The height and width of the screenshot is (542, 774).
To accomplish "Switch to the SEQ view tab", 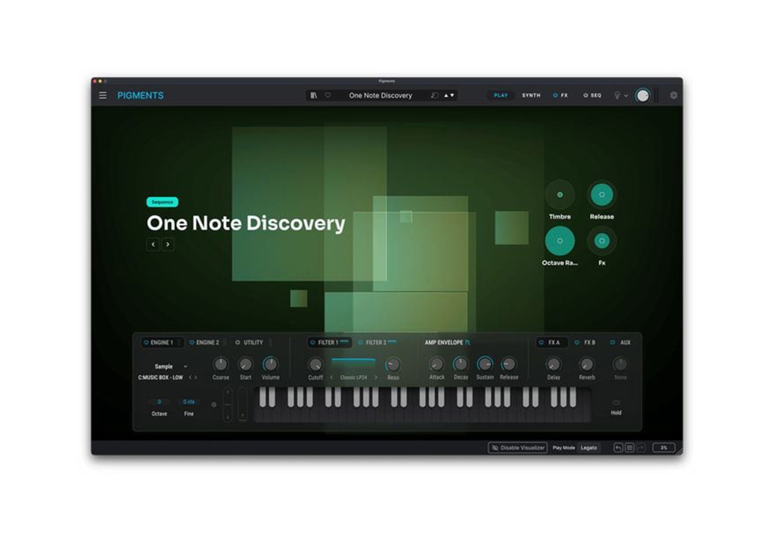I will (596, 95).
